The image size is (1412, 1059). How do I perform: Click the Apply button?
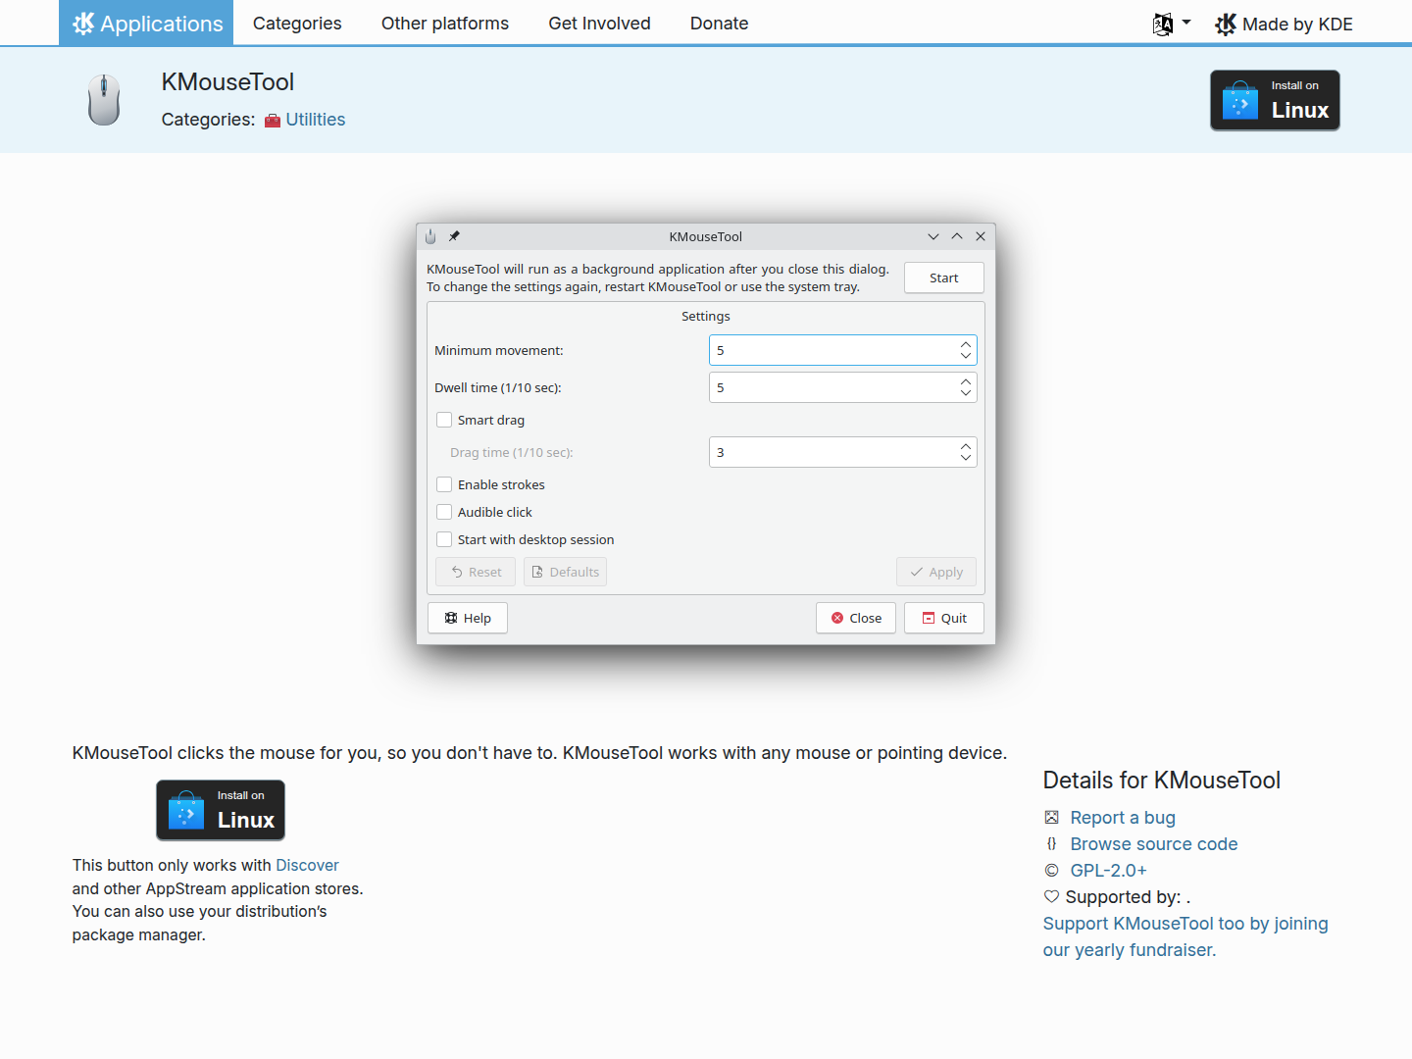pos(936,572)
